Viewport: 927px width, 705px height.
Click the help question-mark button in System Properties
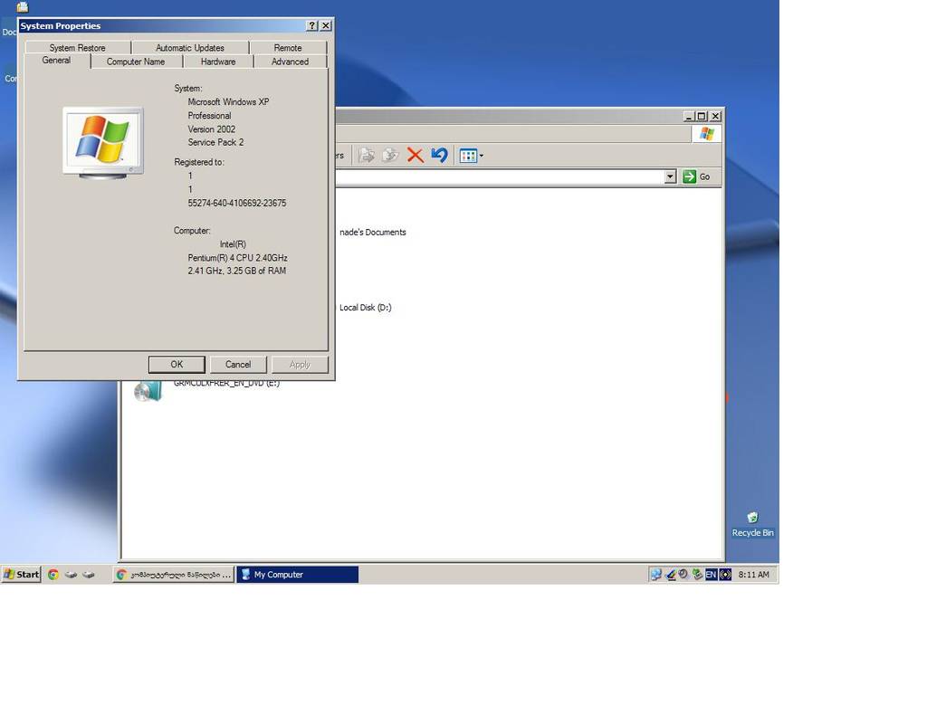coord(312,26)
